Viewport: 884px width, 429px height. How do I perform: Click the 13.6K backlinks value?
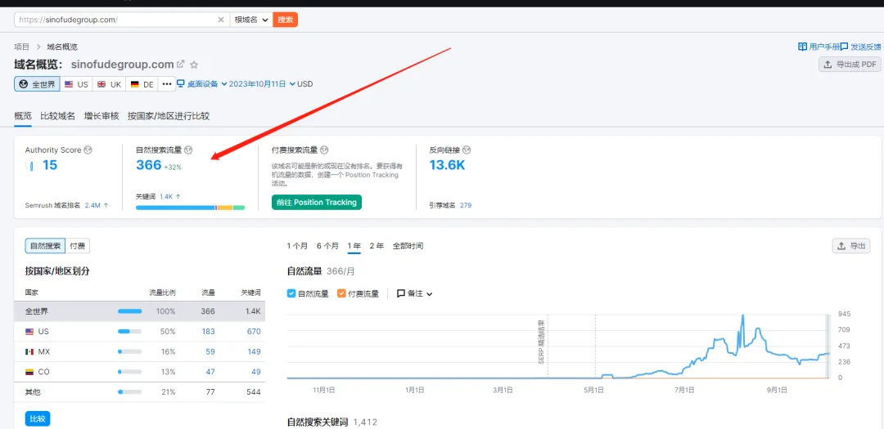coord(447,166)
